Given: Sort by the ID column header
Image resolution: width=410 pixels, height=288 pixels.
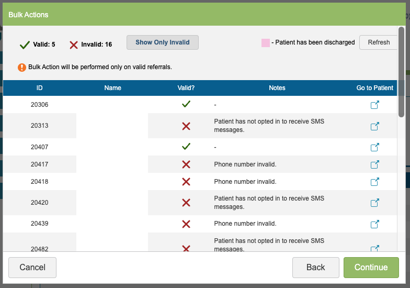Looking at the screenshot, I should tap(40, 88).
